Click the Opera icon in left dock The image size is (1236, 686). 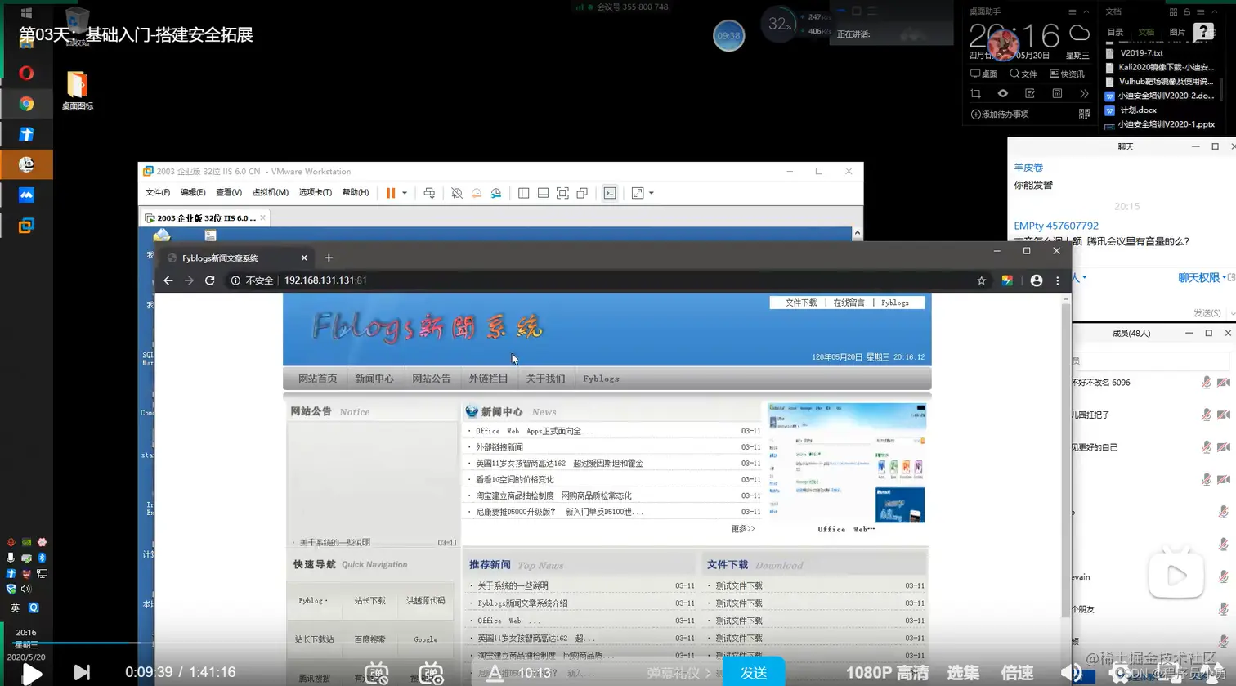point(26,73)
